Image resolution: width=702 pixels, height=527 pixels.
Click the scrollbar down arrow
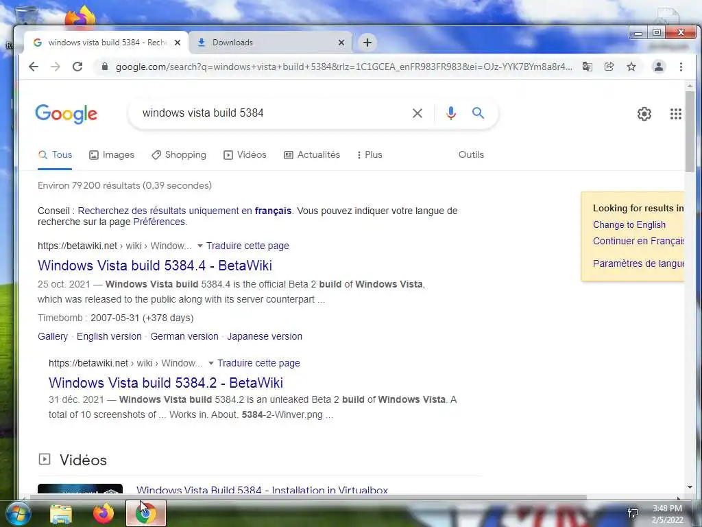tap(690, 488)
